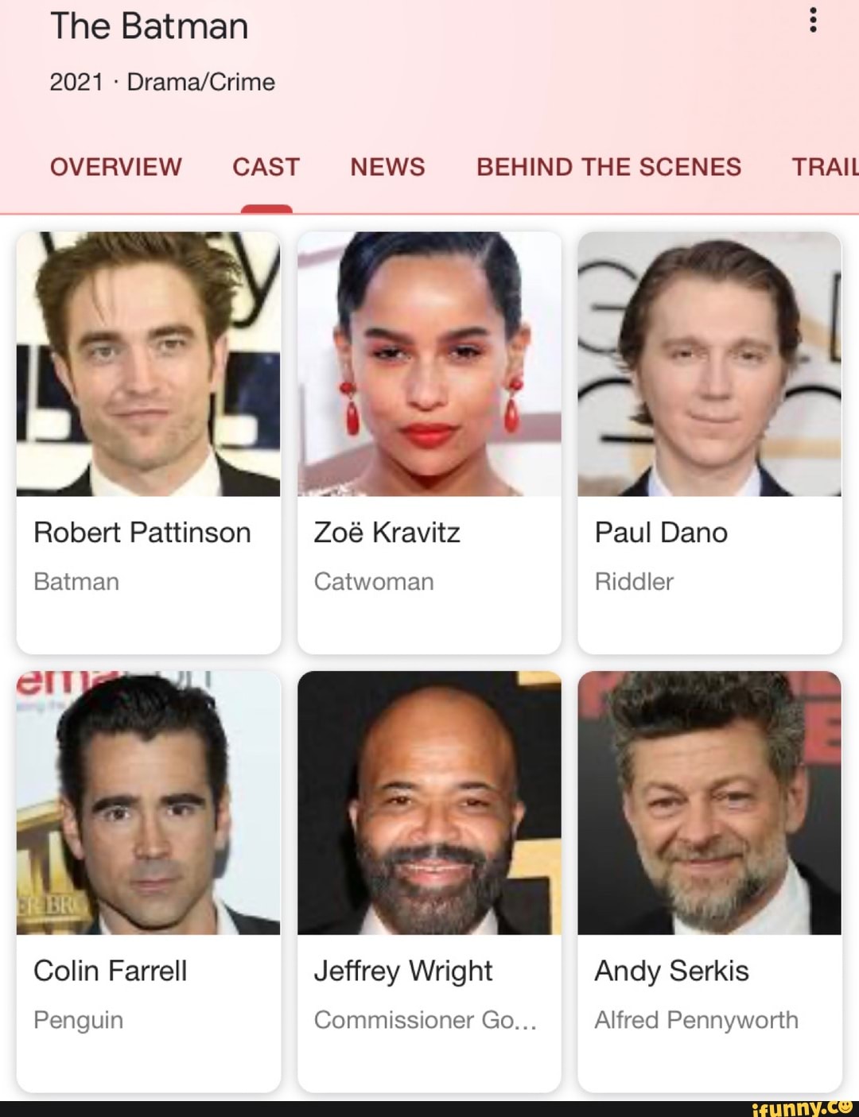859x1117 pixels.
Task: Open the Paul Dano name link
Action: pyautogui.click(x=661, y=533)
